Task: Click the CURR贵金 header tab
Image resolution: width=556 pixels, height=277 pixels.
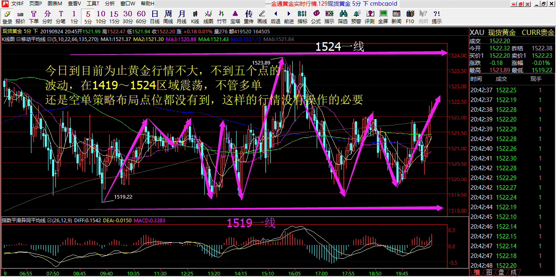Action: 537,32
